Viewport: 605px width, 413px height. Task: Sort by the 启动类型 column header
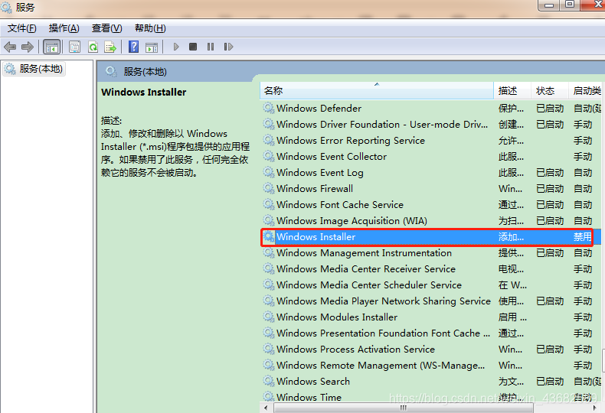[587, 90]
